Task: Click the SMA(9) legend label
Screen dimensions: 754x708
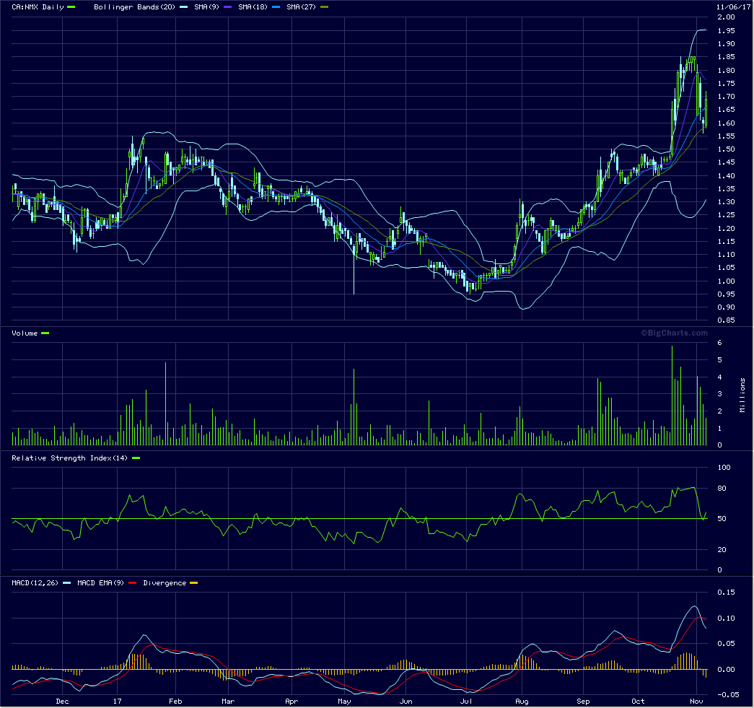Action: [x=207, y=6]
